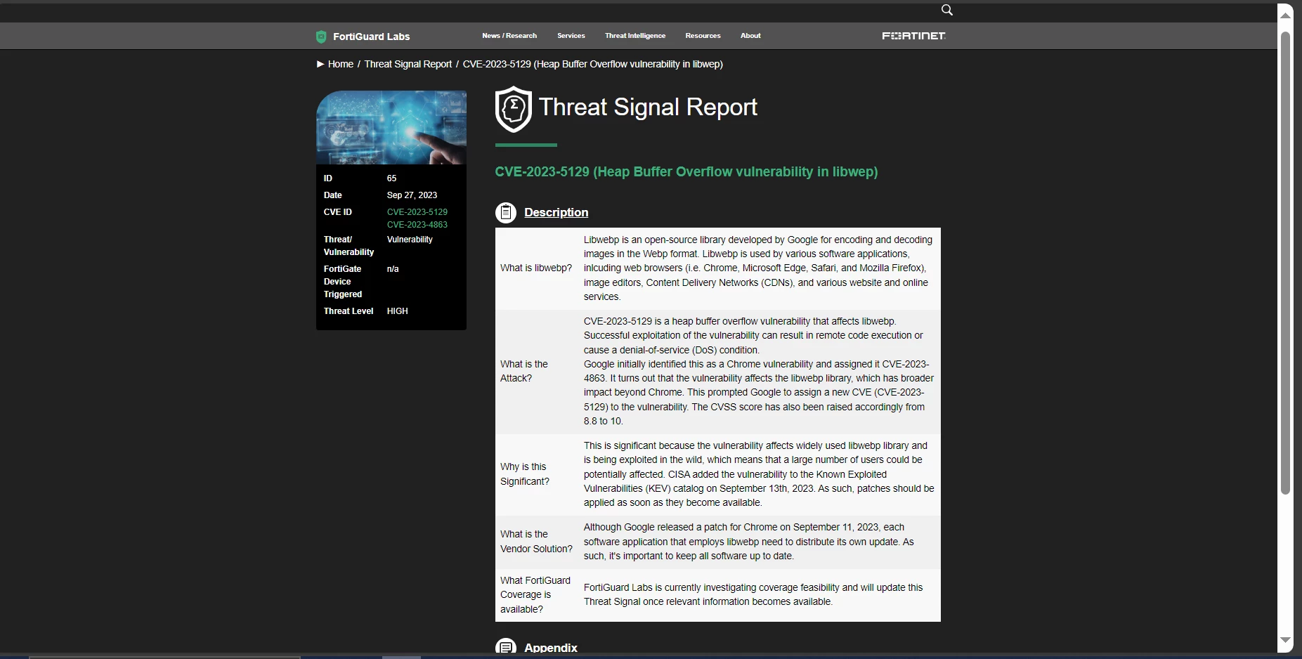Image resolution: width=1302 pixels, height=659 pixels.
Task: Click the Threat Signal Report page heading
Action: coord(648,107)
